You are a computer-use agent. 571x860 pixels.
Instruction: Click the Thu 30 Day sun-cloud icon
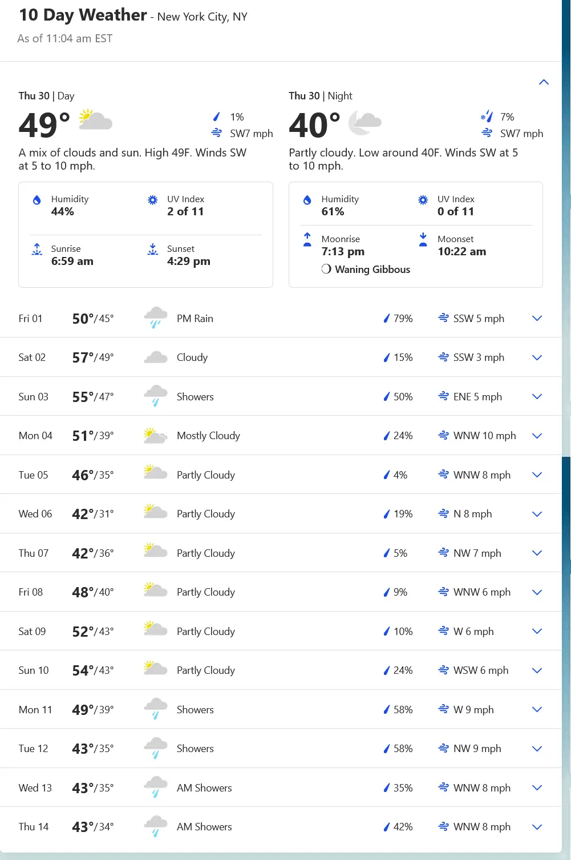click(x=95, y=120)
